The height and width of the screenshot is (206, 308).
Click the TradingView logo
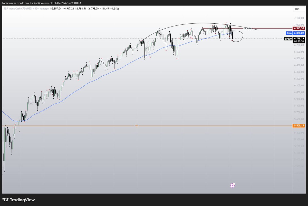[18, 200]
